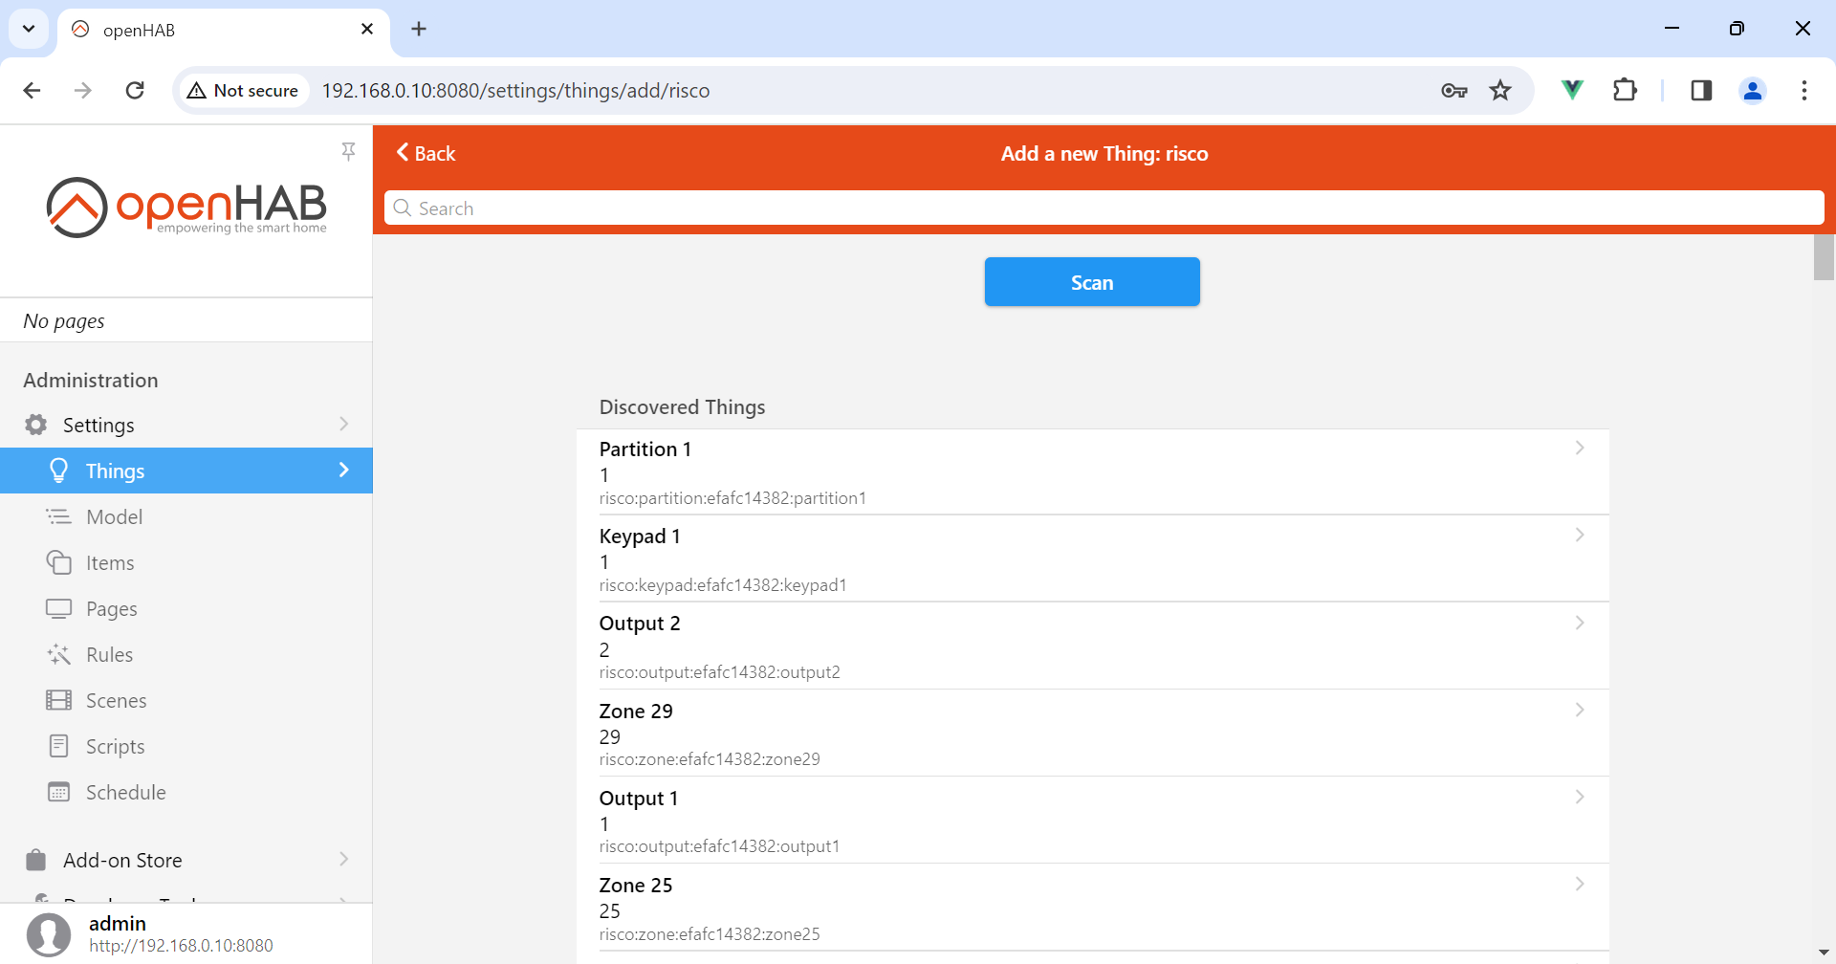Pin the sidebar with the pin icon

(x=348, y=151)
